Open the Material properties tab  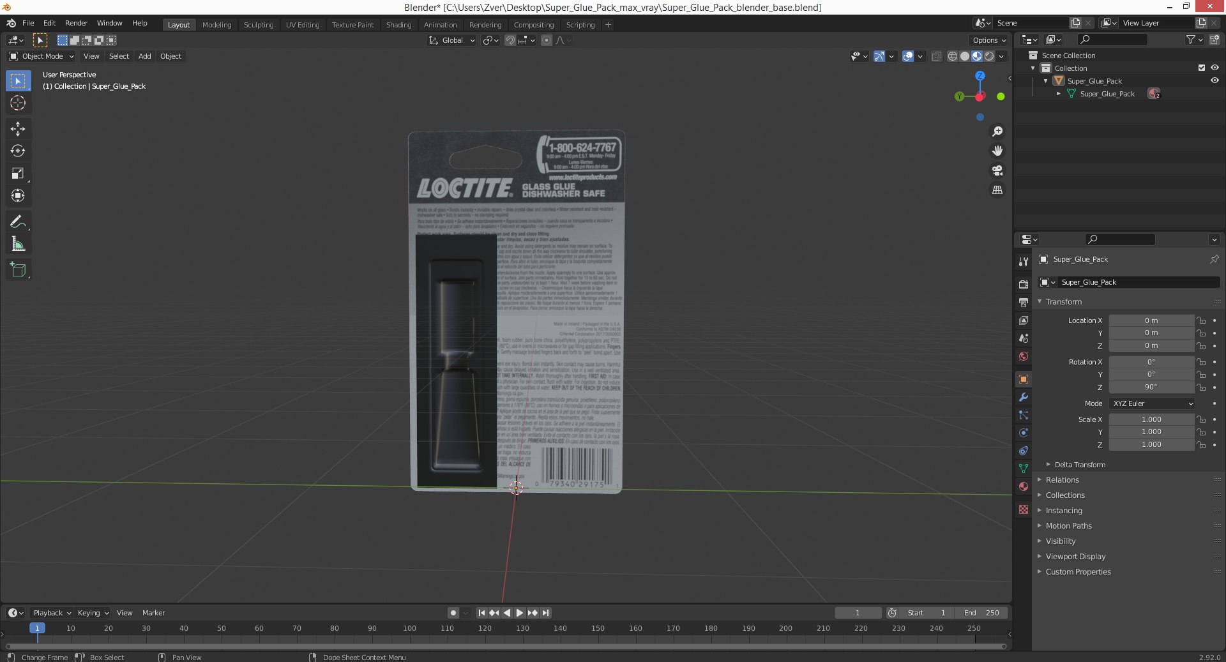tap(1024, 486)
